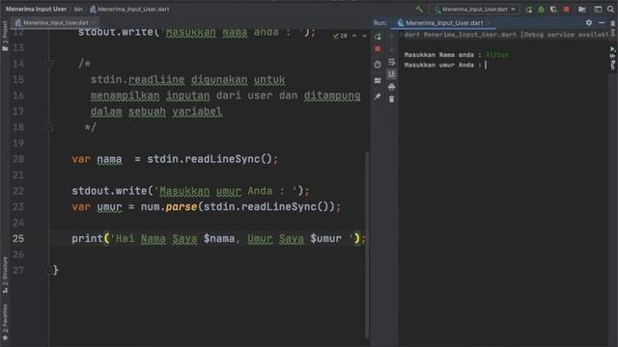The image size is (618, 347).
Task: Click the Menerima Input User project breadcrumb
Action: point(36,9)
